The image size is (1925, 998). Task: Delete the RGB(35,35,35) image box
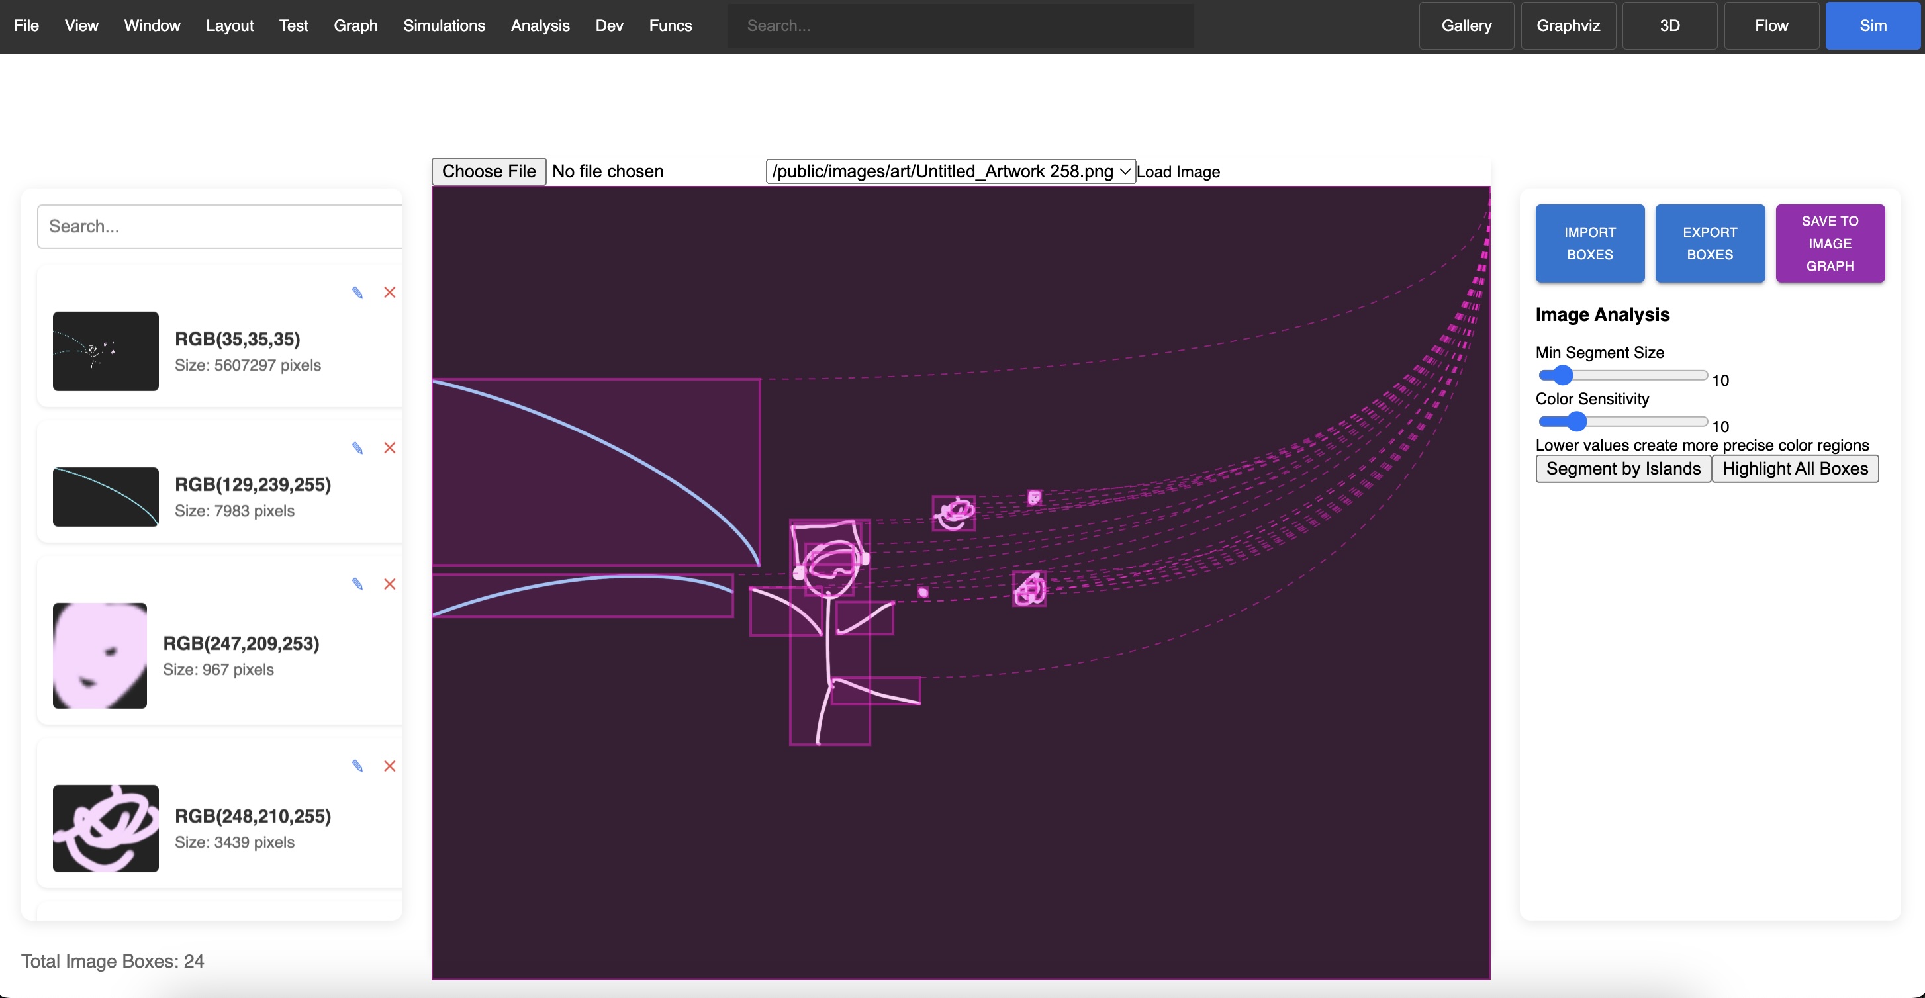pos(389,292)
